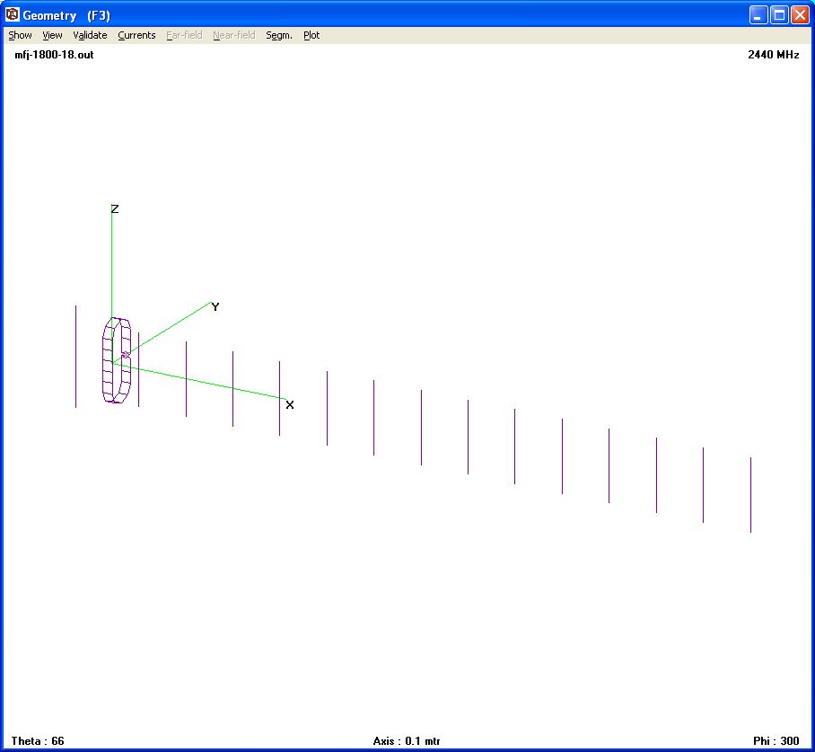Open the Currents menu
Image resolution: width=815 pixels, height=752 pixels.
136,35
